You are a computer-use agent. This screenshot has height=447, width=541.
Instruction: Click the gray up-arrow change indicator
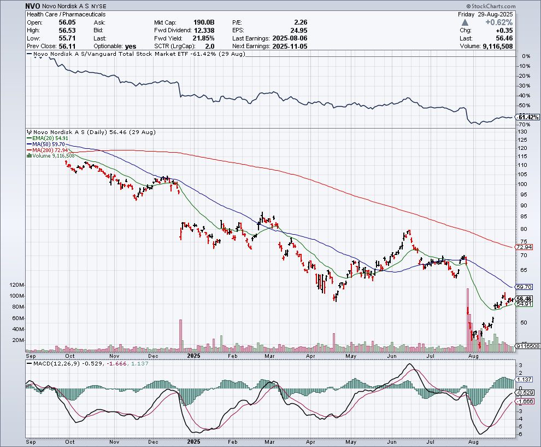464,22
